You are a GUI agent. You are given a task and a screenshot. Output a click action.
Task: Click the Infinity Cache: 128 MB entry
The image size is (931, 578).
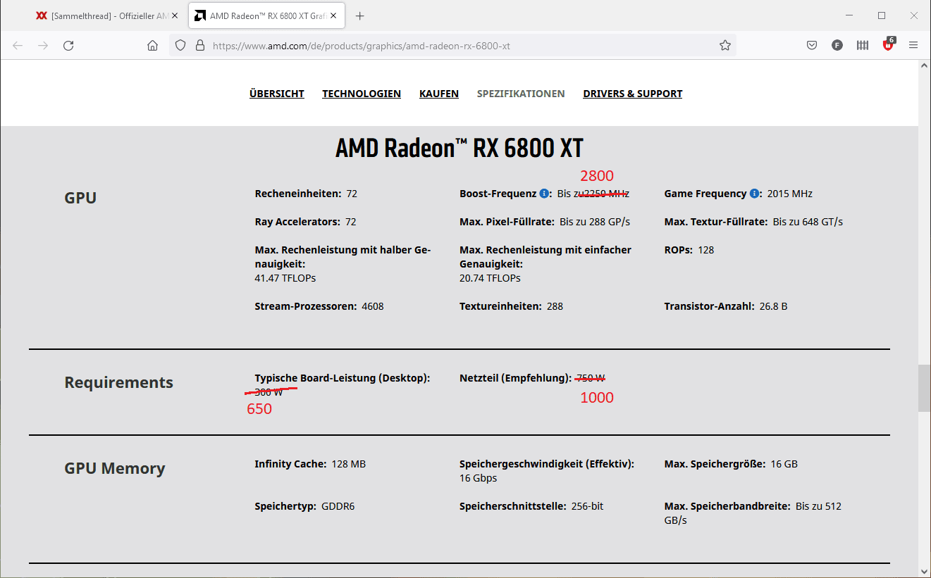tap(310, 464)
